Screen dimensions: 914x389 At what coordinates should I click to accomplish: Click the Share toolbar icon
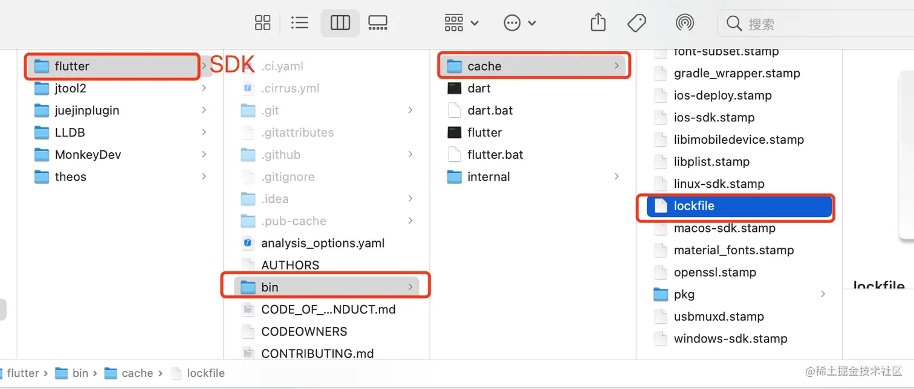coord(597,23)
